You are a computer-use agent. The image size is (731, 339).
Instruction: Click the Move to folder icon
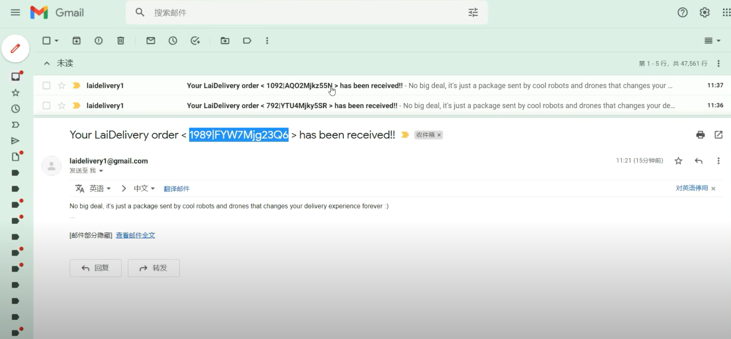[x=225, y=41]
